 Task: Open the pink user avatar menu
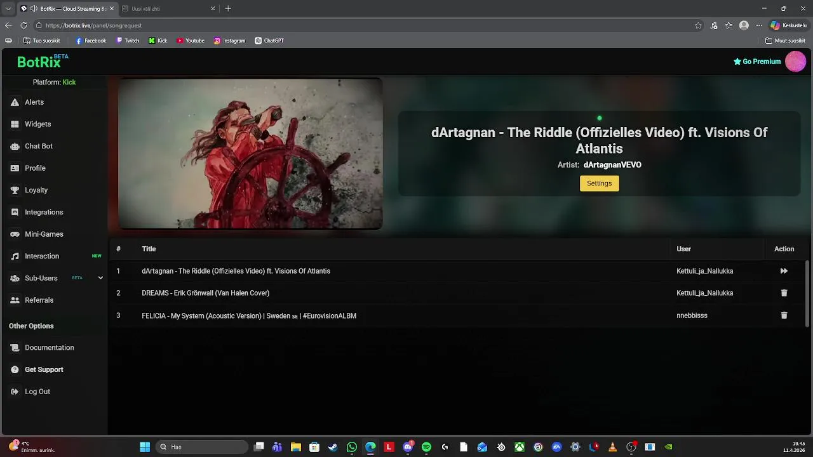[795, 62]
